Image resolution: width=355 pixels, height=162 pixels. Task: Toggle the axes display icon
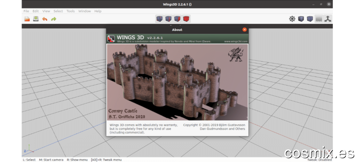(x=327, y=19)
